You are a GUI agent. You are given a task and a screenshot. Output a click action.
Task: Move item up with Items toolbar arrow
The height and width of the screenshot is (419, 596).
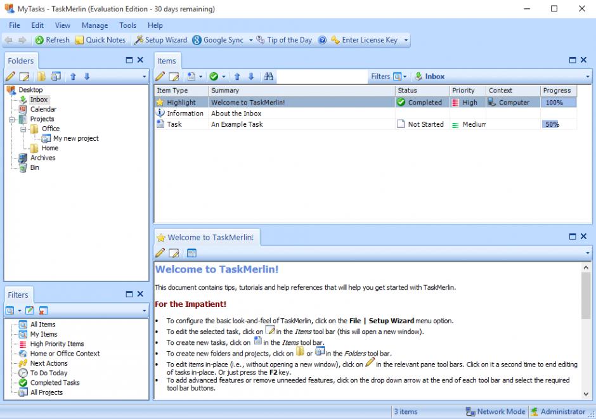coord(236,76)
